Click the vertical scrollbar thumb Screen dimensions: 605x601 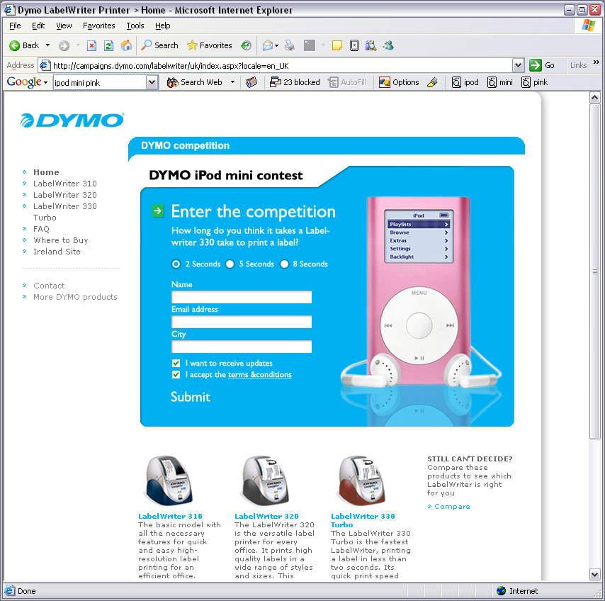coord(594,271)
